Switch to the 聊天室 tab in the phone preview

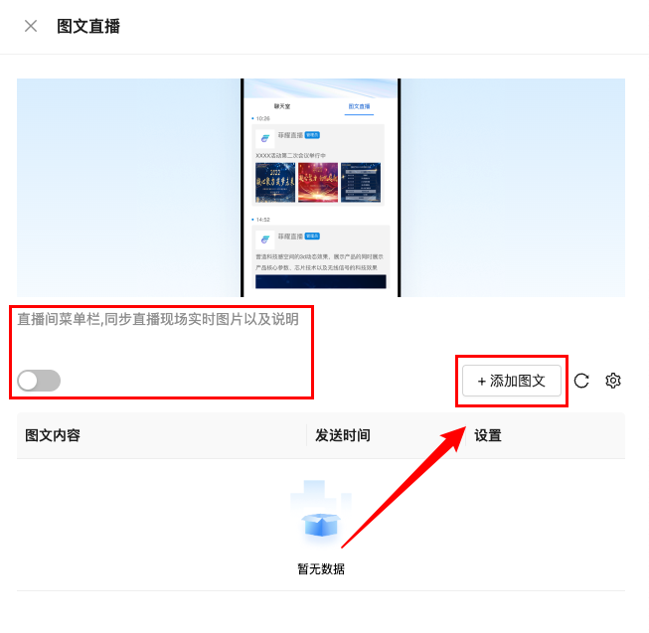coord(282,106)
